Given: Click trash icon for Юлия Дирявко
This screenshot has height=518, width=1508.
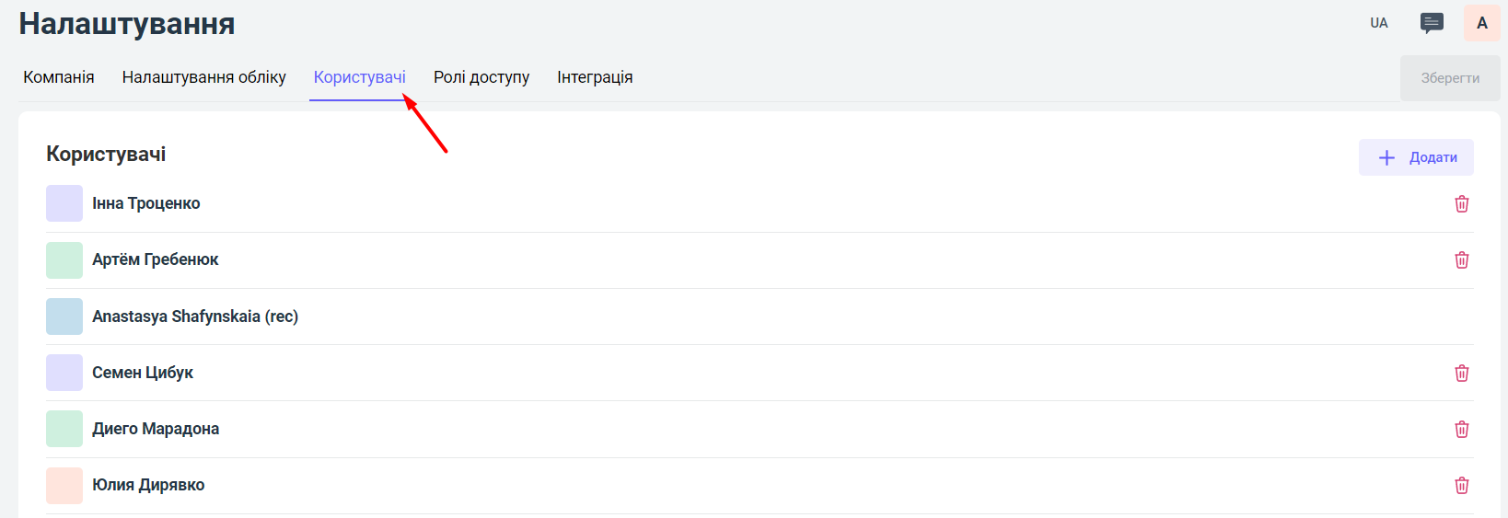Looking at the screenshot, I should coord(1461,485).
